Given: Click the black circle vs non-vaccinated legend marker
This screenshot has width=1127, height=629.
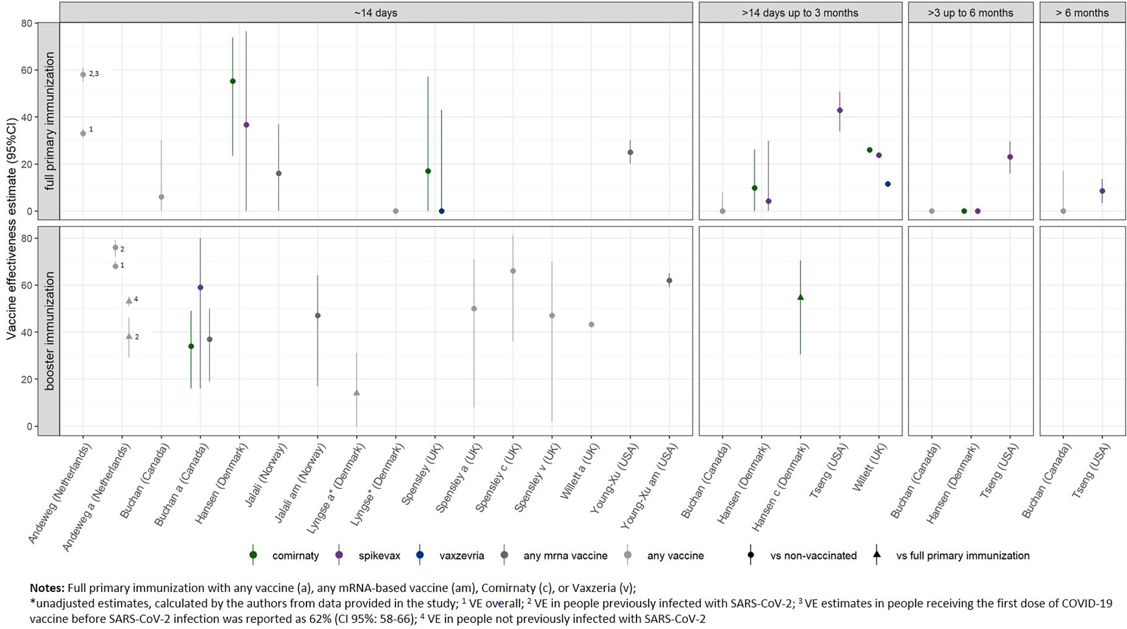Looking at the screenshot, I should (x=751, y=555).
